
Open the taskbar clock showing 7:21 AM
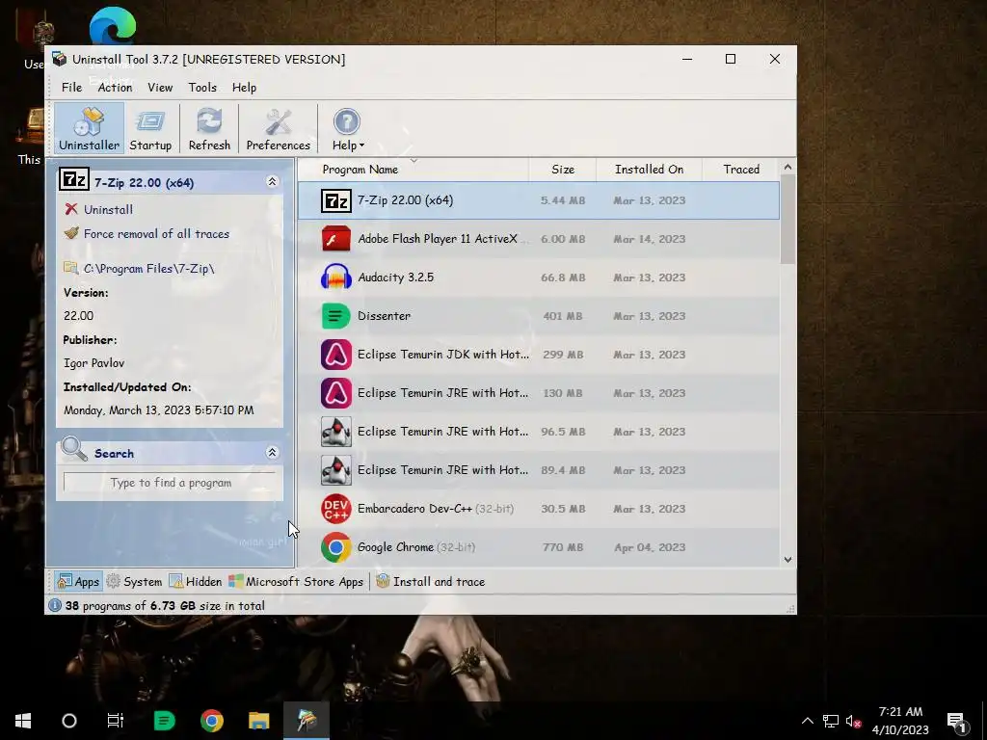[901, 721]
